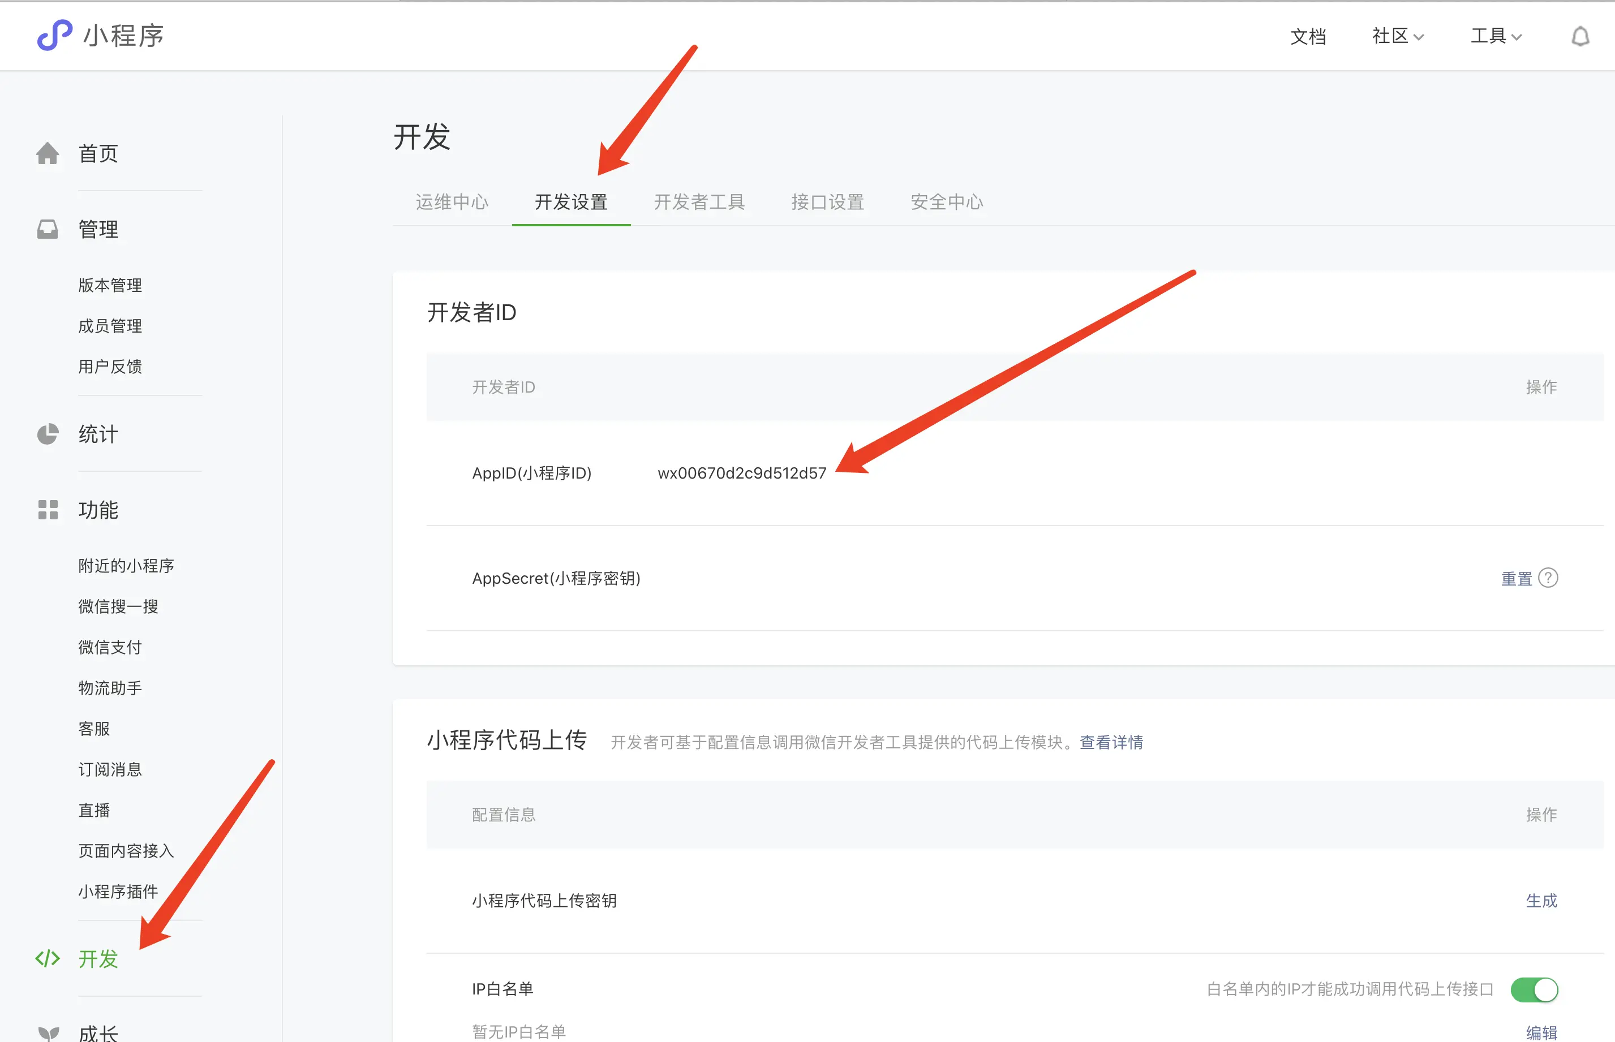
Task: Open the notification bell
Action: tap(1580, 37)
